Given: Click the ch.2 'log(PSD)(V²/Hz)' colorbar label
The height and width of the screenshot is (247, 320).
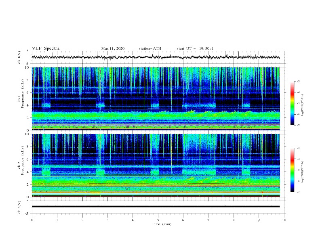Looking at the screenshot, I should 303,172.
